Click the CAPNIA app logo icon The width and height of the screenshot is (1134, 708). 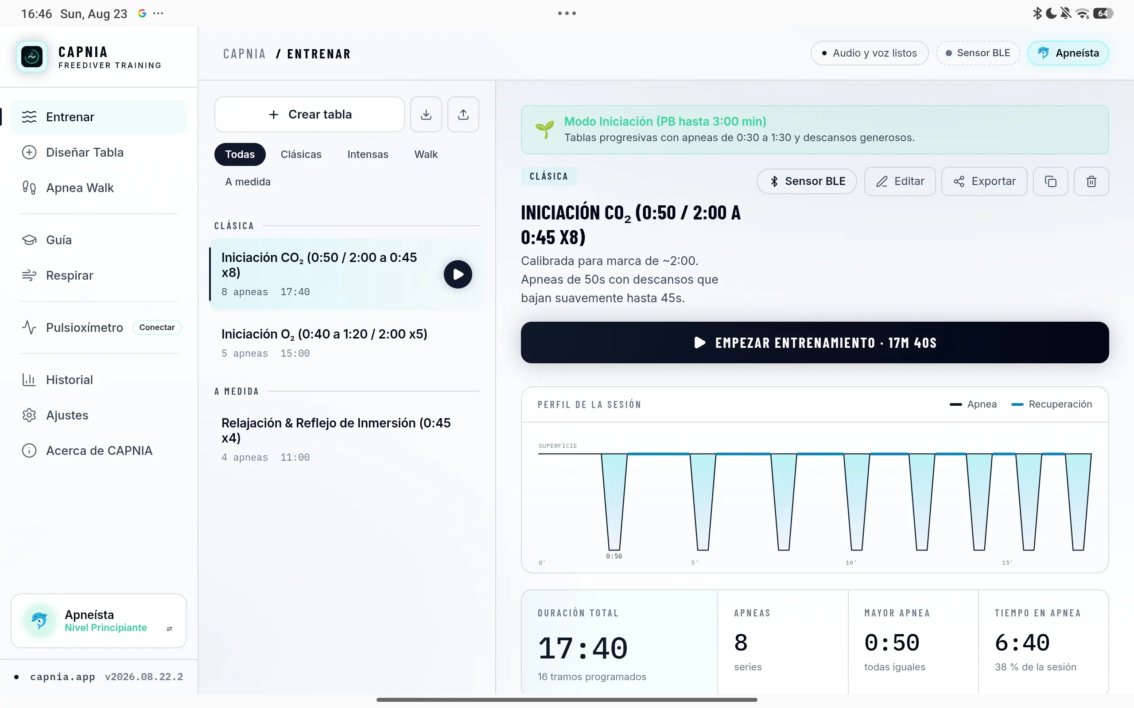[x=32, y=57]
